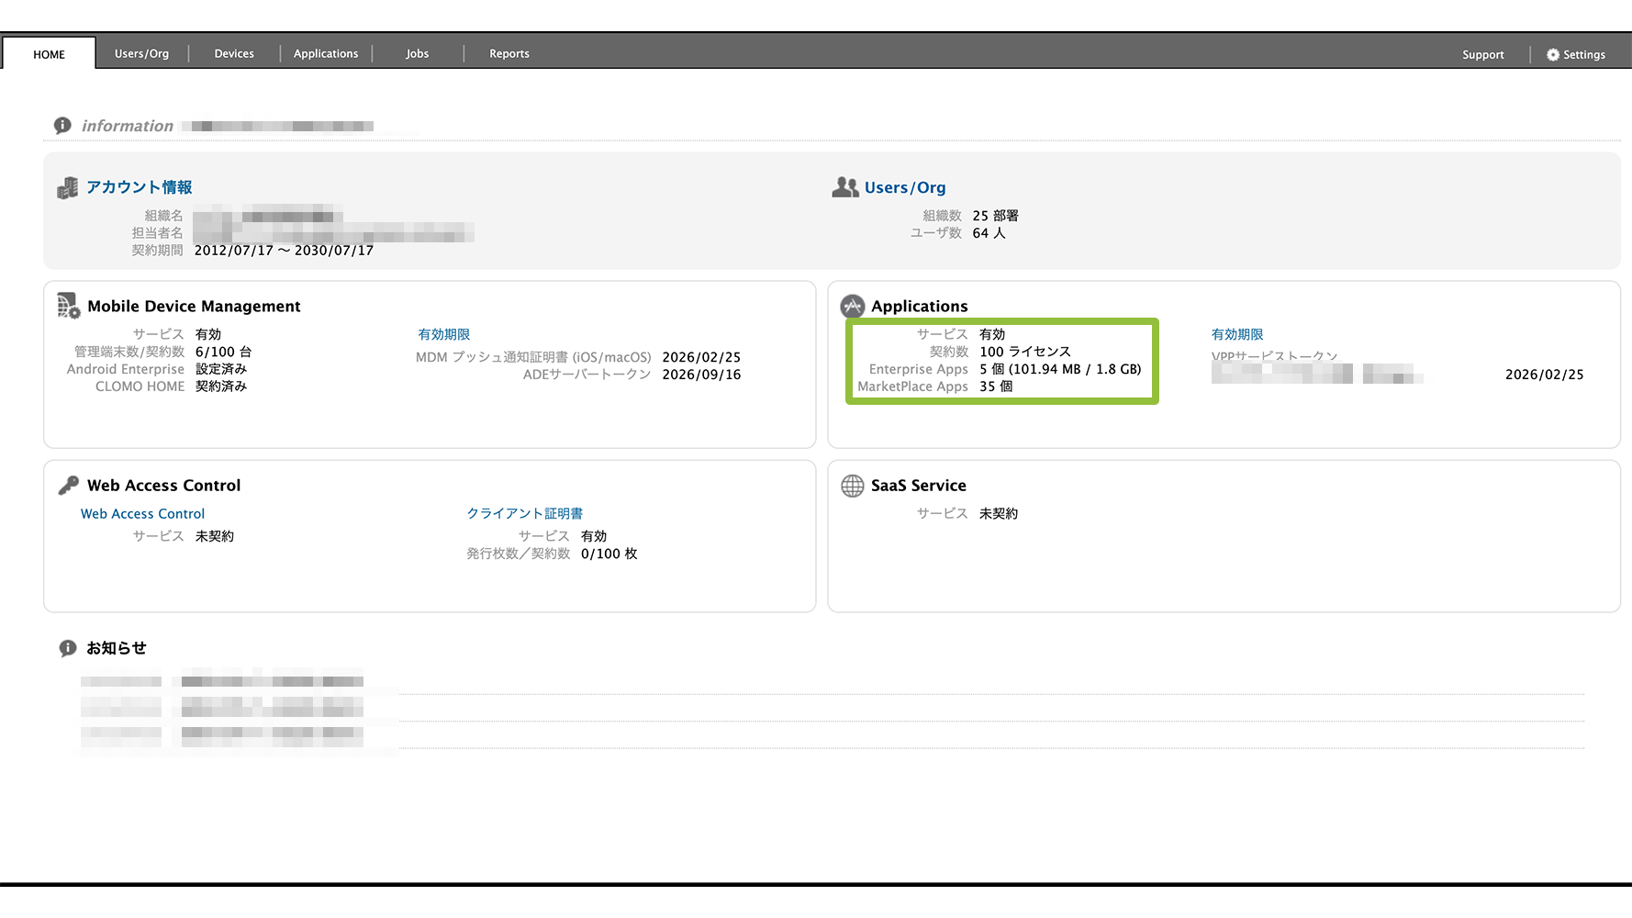Viewport: 1632px width, 918px height.
Task: Select the Reports tab
Action: tap(509, 54)
